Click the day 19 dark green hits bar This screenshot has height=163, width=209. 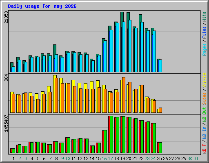(x=122, y=17)
